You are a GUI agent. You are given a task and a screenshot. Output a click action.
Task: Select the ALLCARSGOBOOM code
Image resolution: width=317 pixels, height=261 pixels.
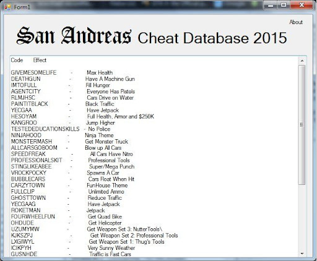34,148
